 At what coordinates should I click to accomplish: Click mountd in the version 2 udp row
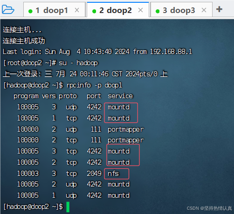(x=119, y=184)
